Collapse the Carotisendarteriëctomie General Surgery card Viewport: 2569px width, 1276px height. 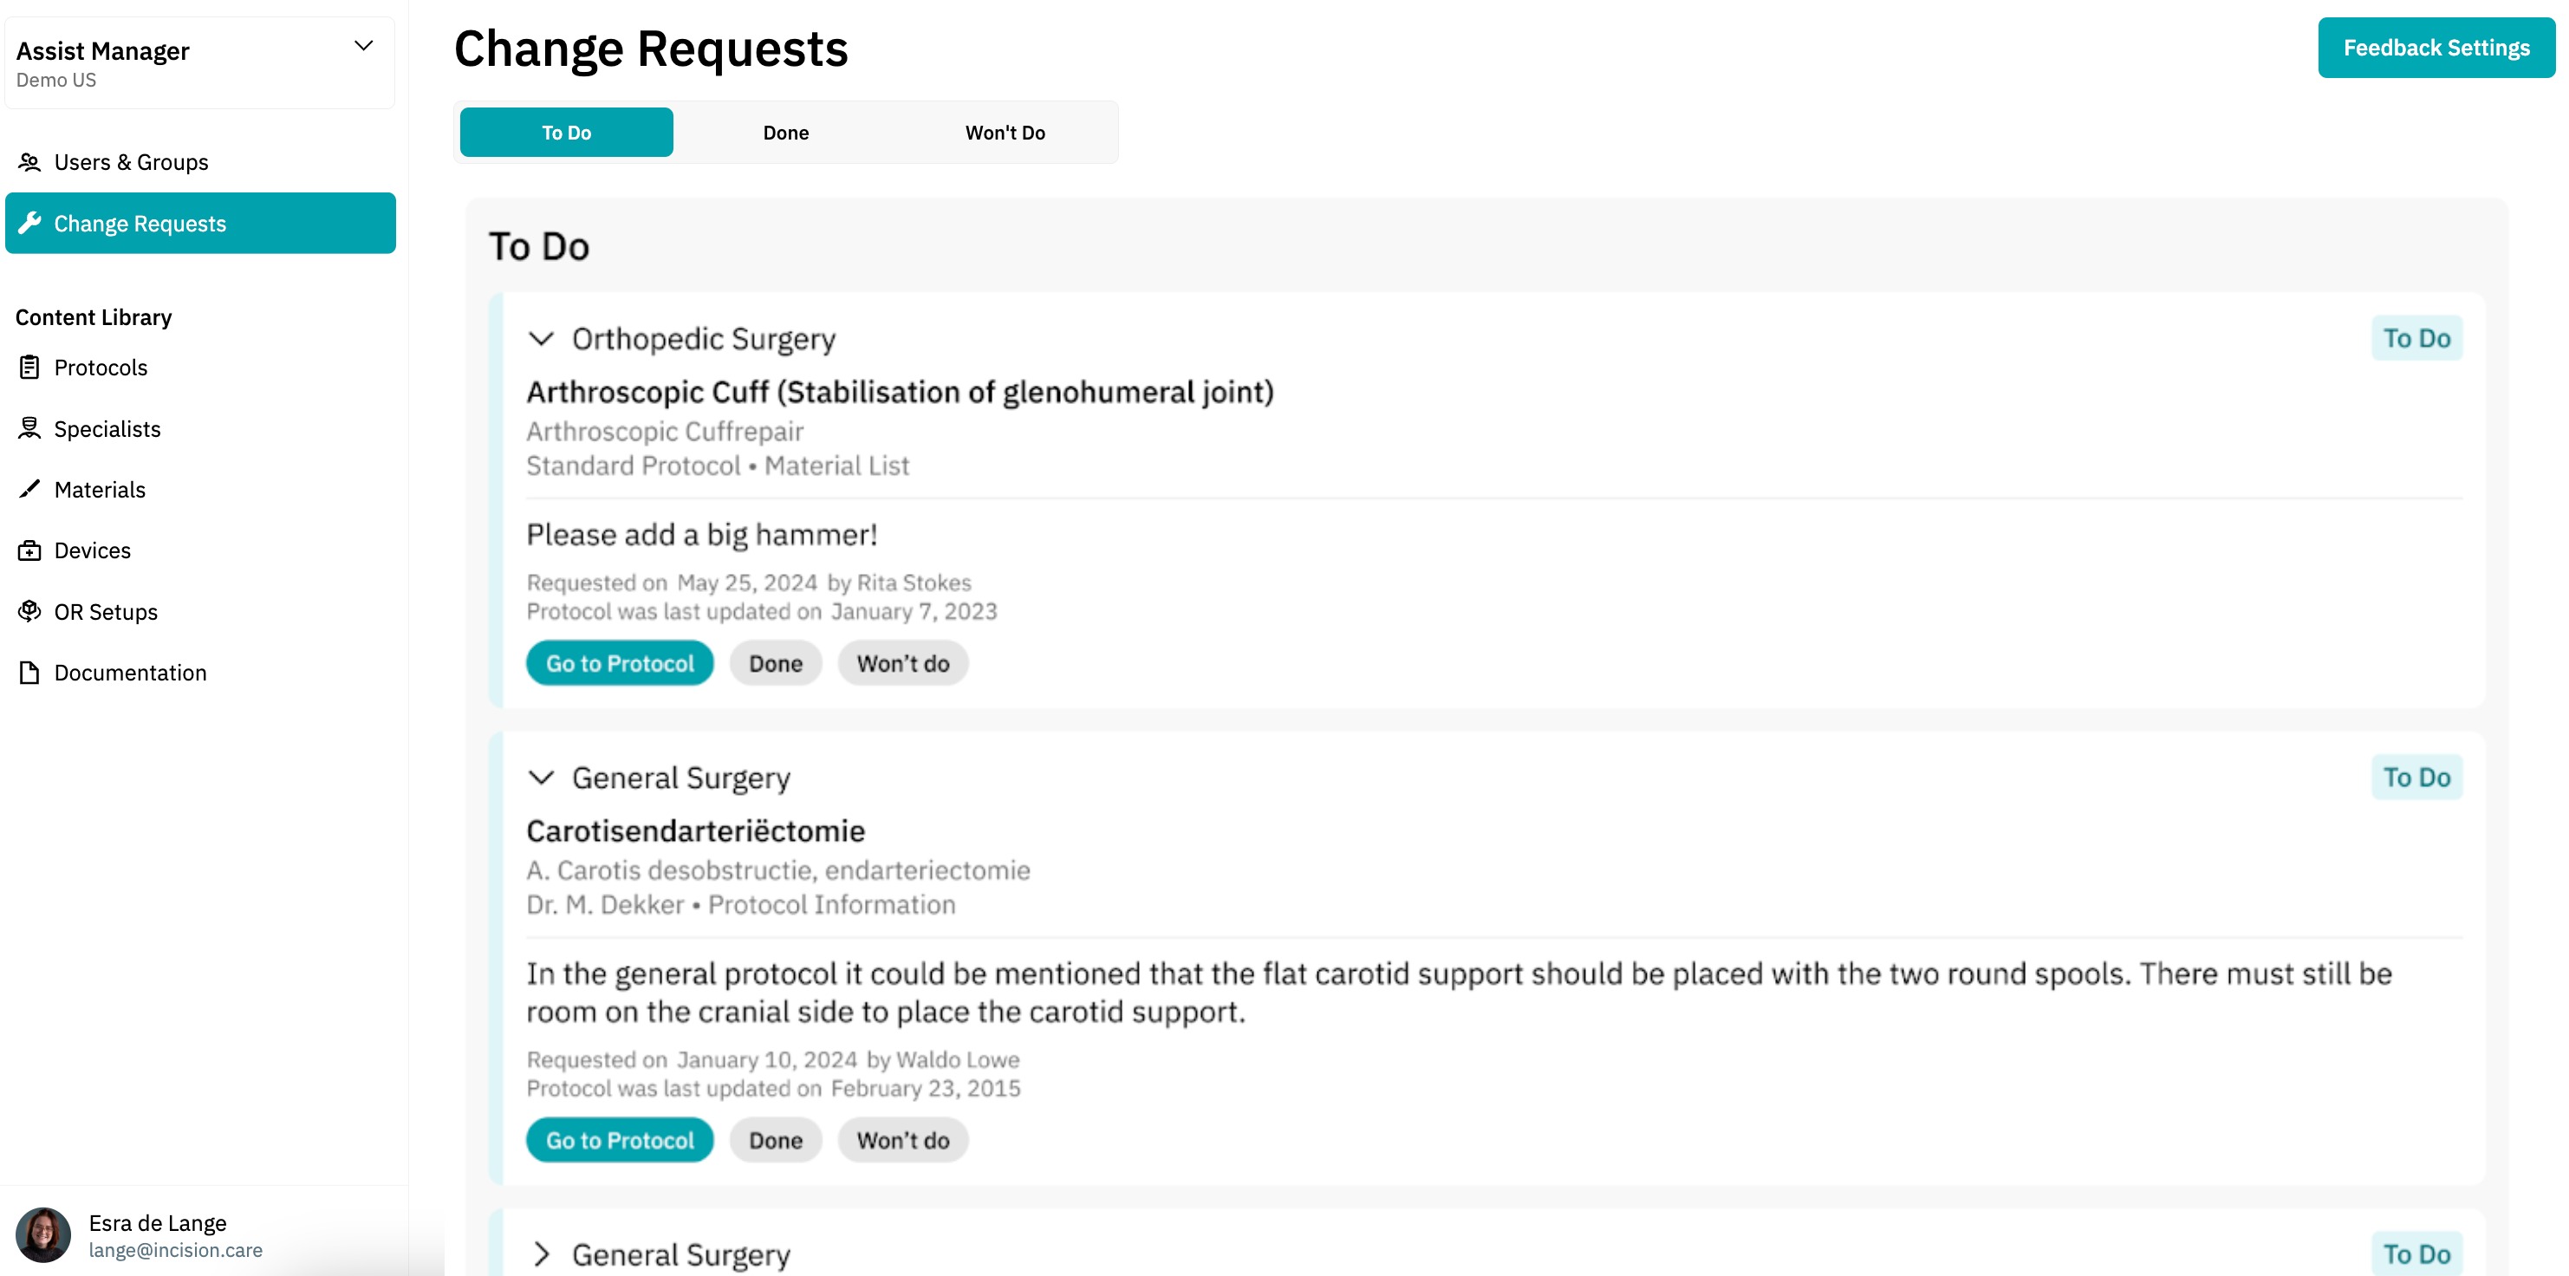point(541,778)
